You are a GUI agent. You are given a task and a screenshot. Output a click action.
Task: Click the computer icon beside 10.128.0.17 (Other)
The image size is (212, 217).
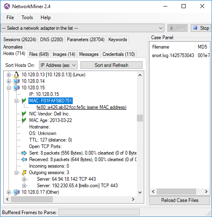tap(16, 192)
